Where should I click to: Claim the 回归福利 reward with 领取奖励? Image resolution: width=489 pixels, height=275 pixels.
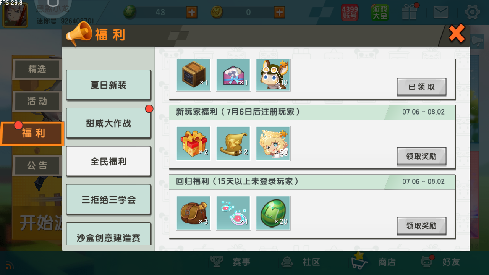[421, 226]
